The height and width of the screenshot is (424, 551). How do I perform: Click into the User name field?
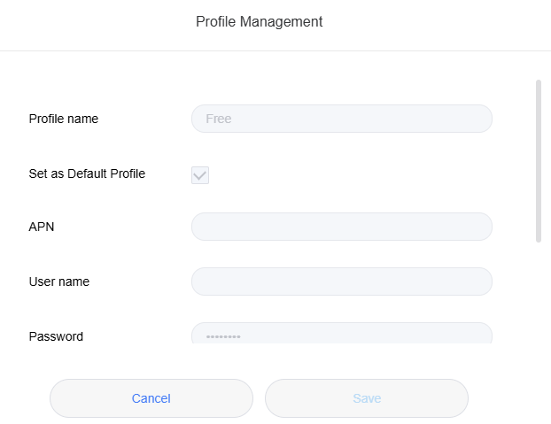click(x=341, y=281)
